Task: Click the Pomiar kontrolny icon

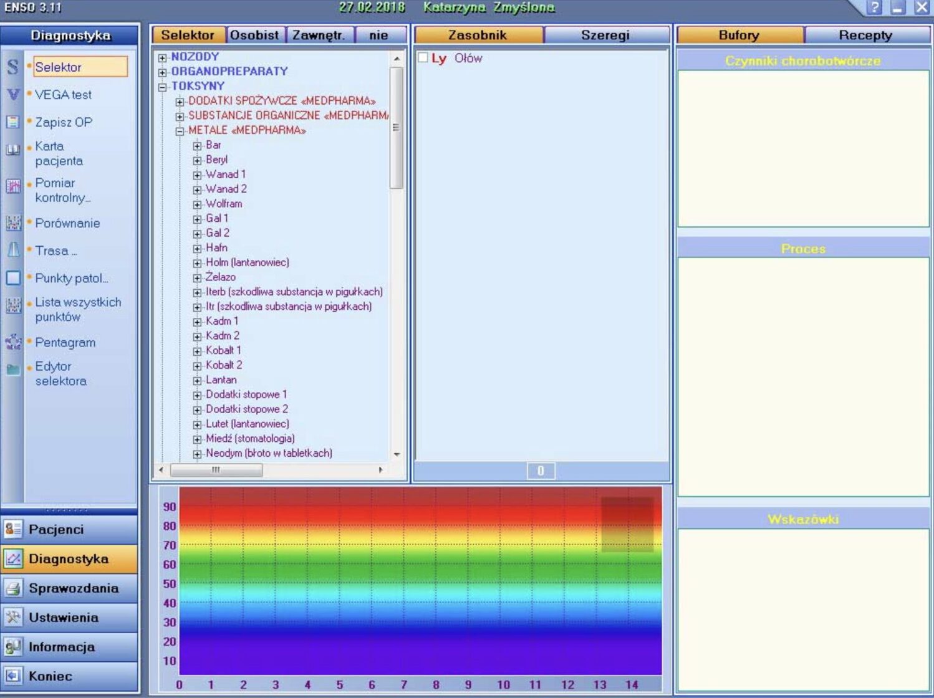Action: tap(12, 186)
